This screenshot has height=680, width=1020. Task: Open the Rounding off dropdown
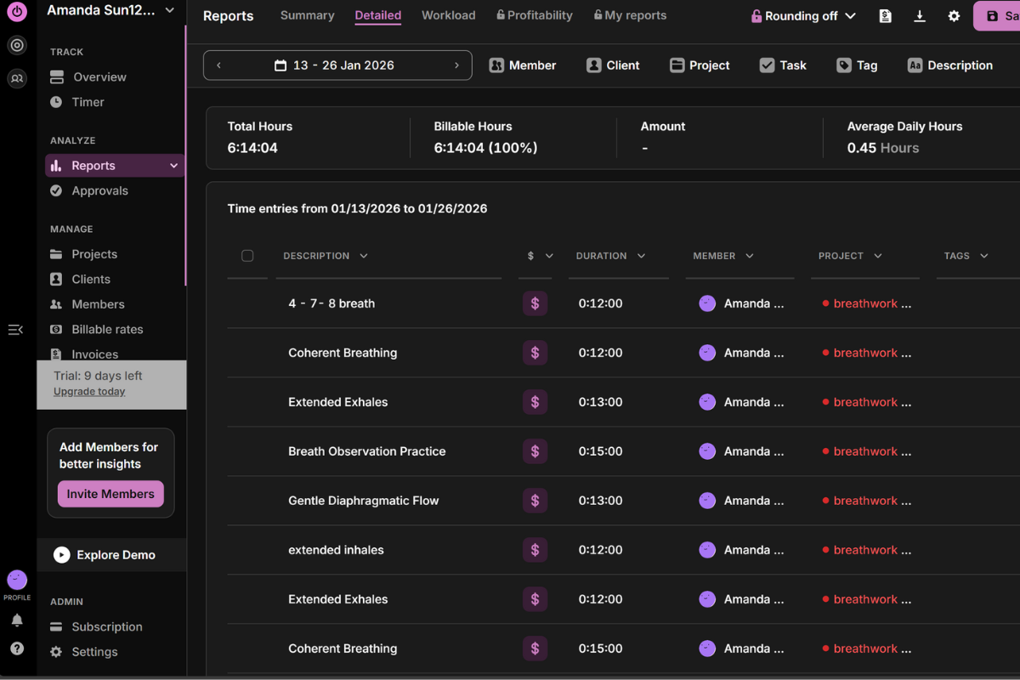click(803, 16)
